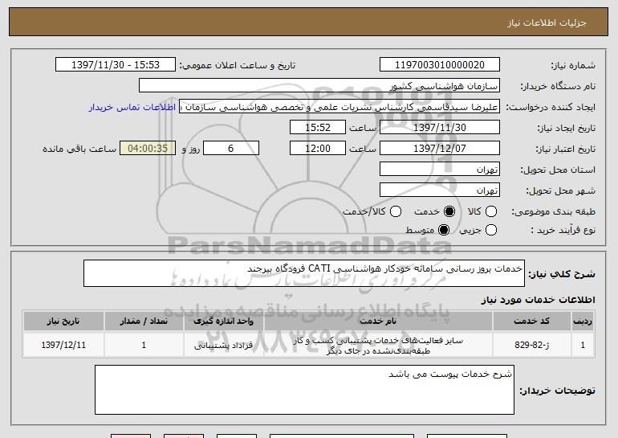The image size is (618, 438).
Task: Click the buyer organization name field
Action: (x=319, y=86)
